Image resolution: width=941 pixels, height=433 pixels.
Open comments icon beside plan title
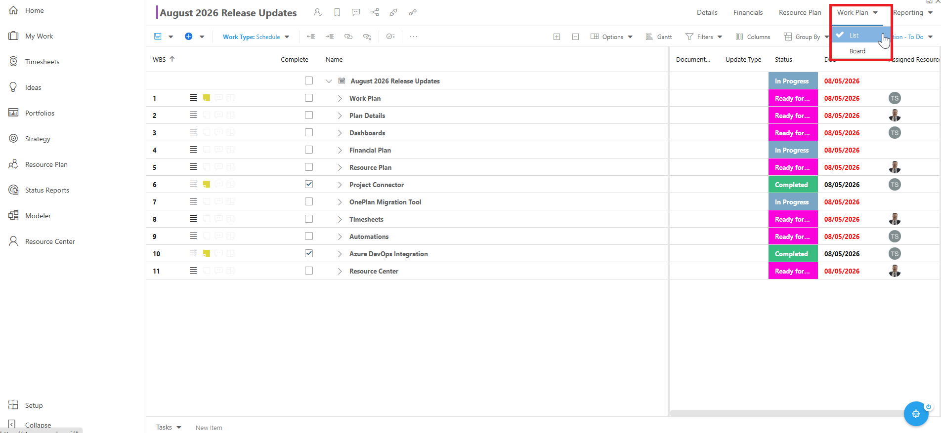356,12
